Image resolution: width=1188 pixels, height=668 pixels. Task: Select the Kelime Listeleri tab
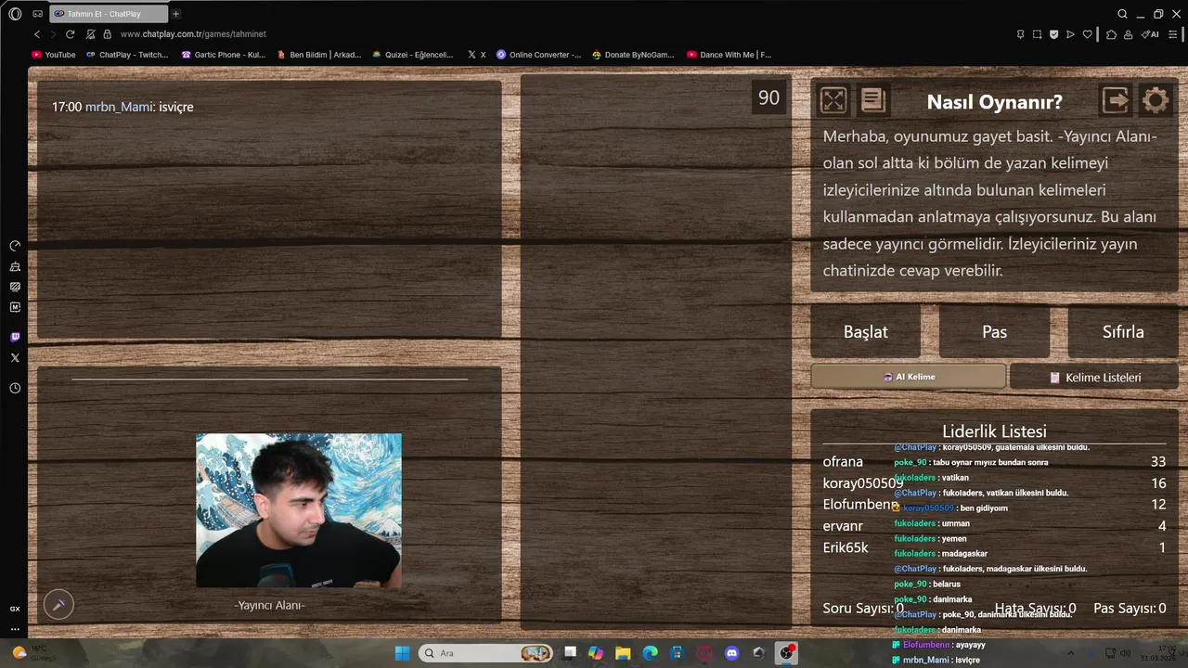point(1094,377)
